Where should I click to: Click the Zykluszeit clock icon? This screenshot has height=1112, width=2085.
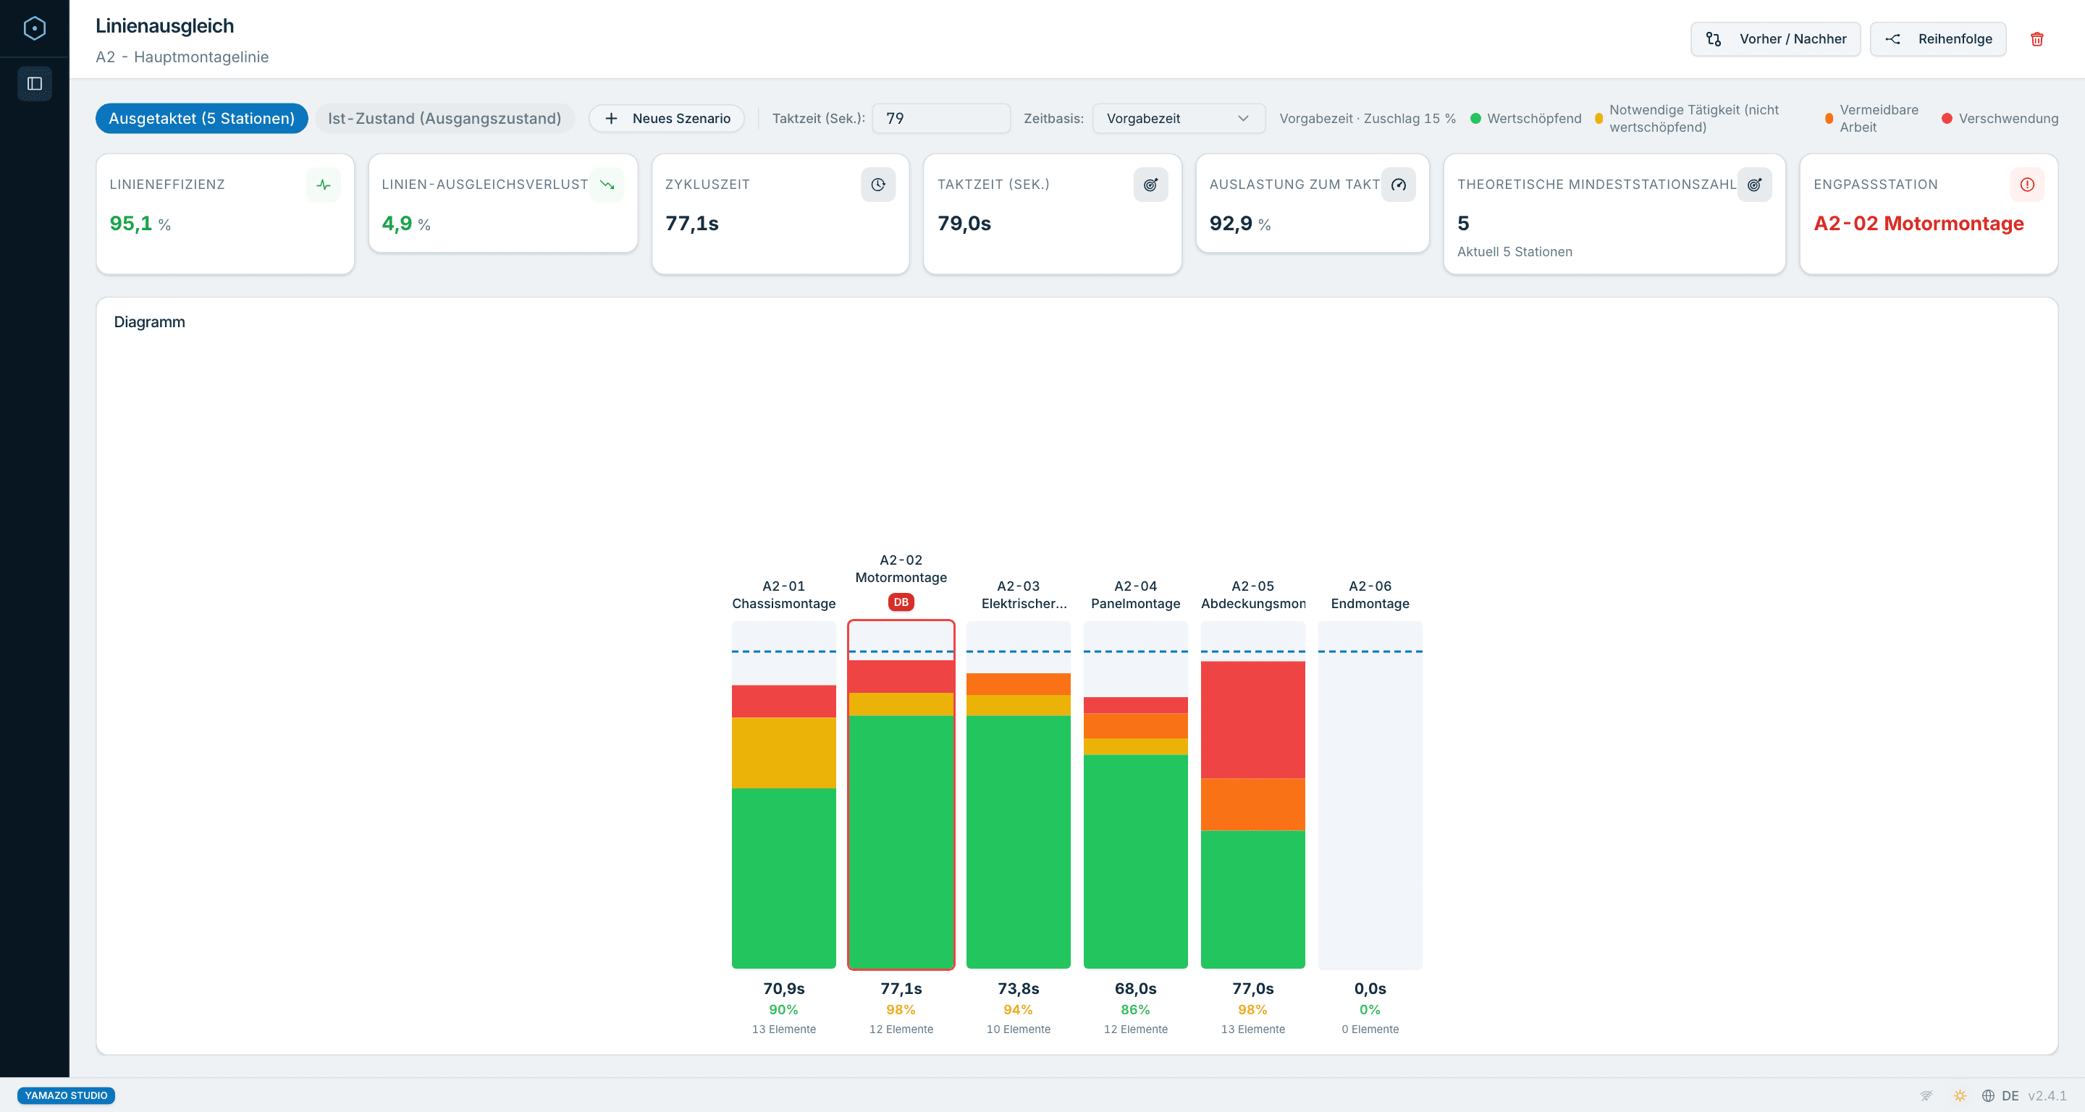(x=878, y=185)
